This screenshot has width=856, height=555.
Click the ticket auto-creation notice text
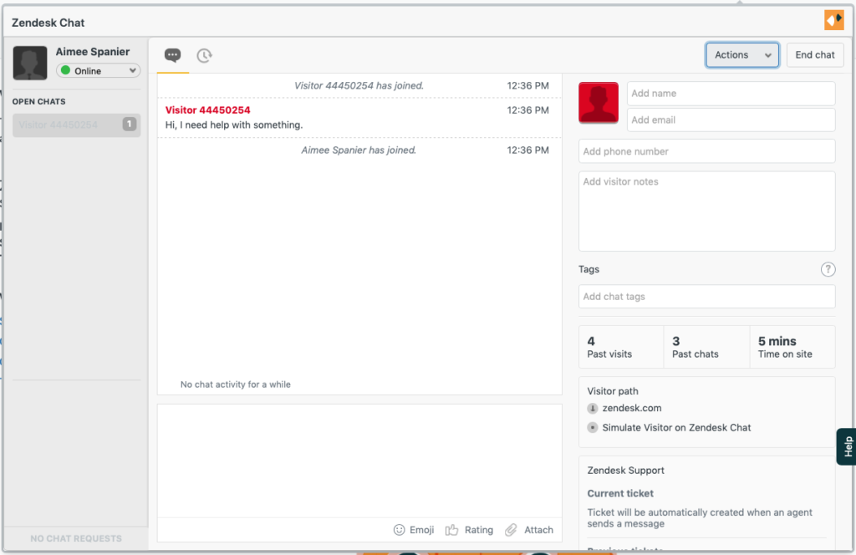point(700,518)
